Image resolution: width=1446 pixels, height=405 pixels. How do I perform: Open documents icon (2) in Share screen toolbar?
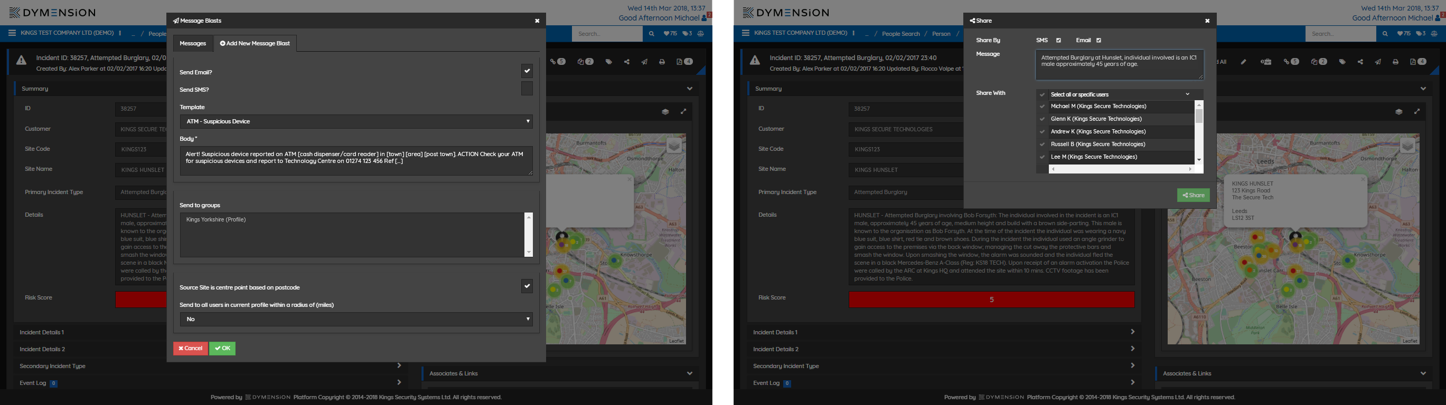click(x=1319, y=62)
